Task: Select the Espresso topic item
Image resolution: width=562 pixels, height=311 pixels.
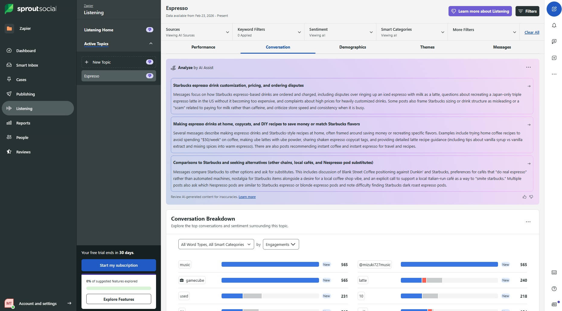Action: pyautogui.click(x=119, y=76)
